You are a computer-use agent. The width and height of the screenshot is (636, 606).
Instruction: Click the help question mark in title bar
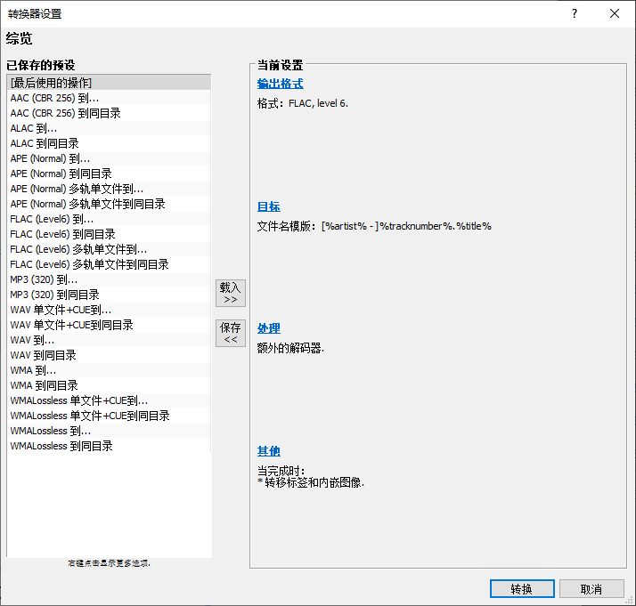click(575, 13)
